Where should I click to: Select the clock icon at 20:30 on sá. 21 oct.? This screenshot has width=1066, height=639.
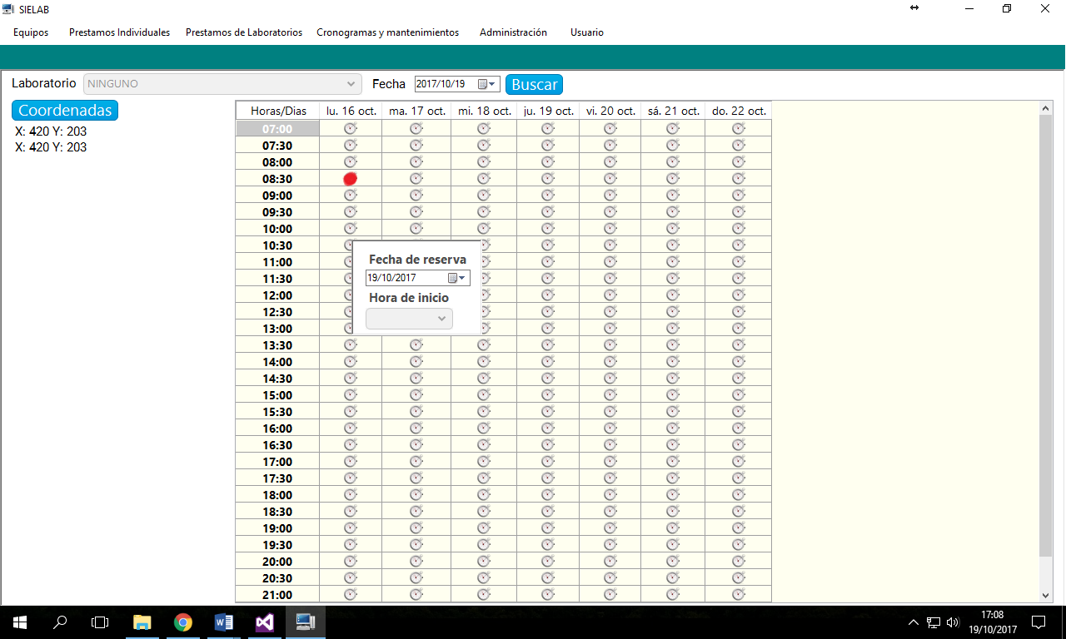pyautogui.click(x=673, y=578)
